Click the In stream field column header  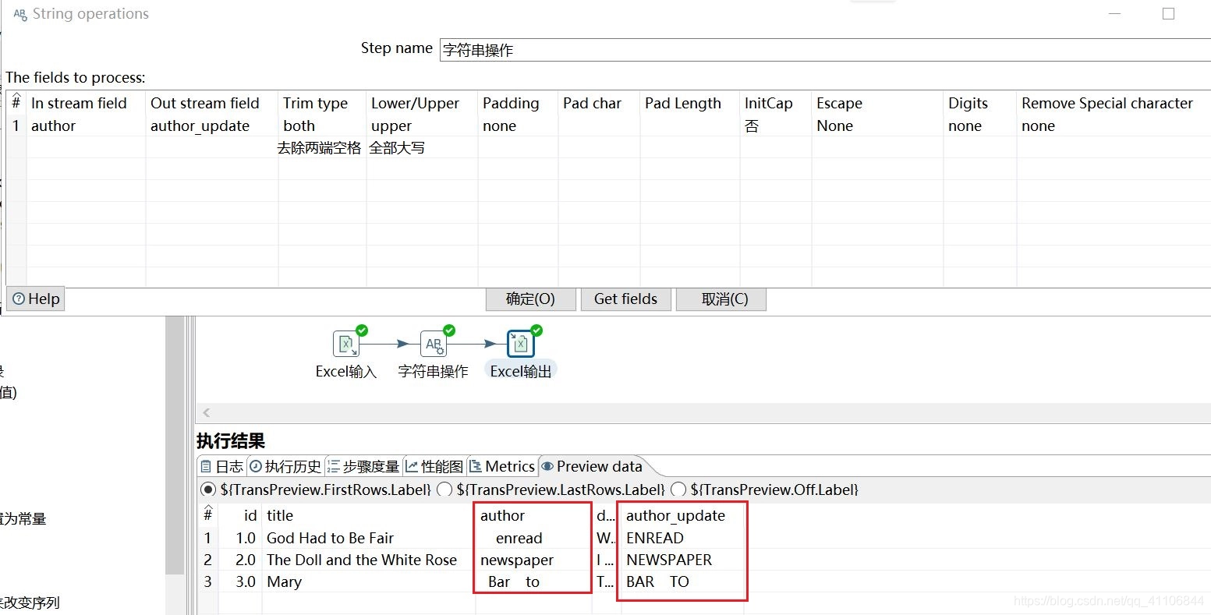click(x=86, y=103)
